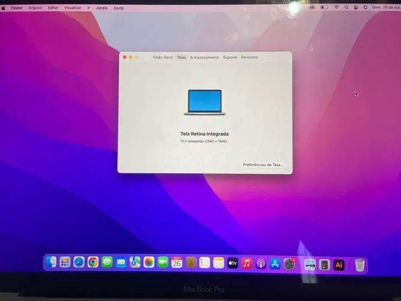Open Preview app in the Dock
The height and width of the screenshot is (301, 401).
[310, 265]
